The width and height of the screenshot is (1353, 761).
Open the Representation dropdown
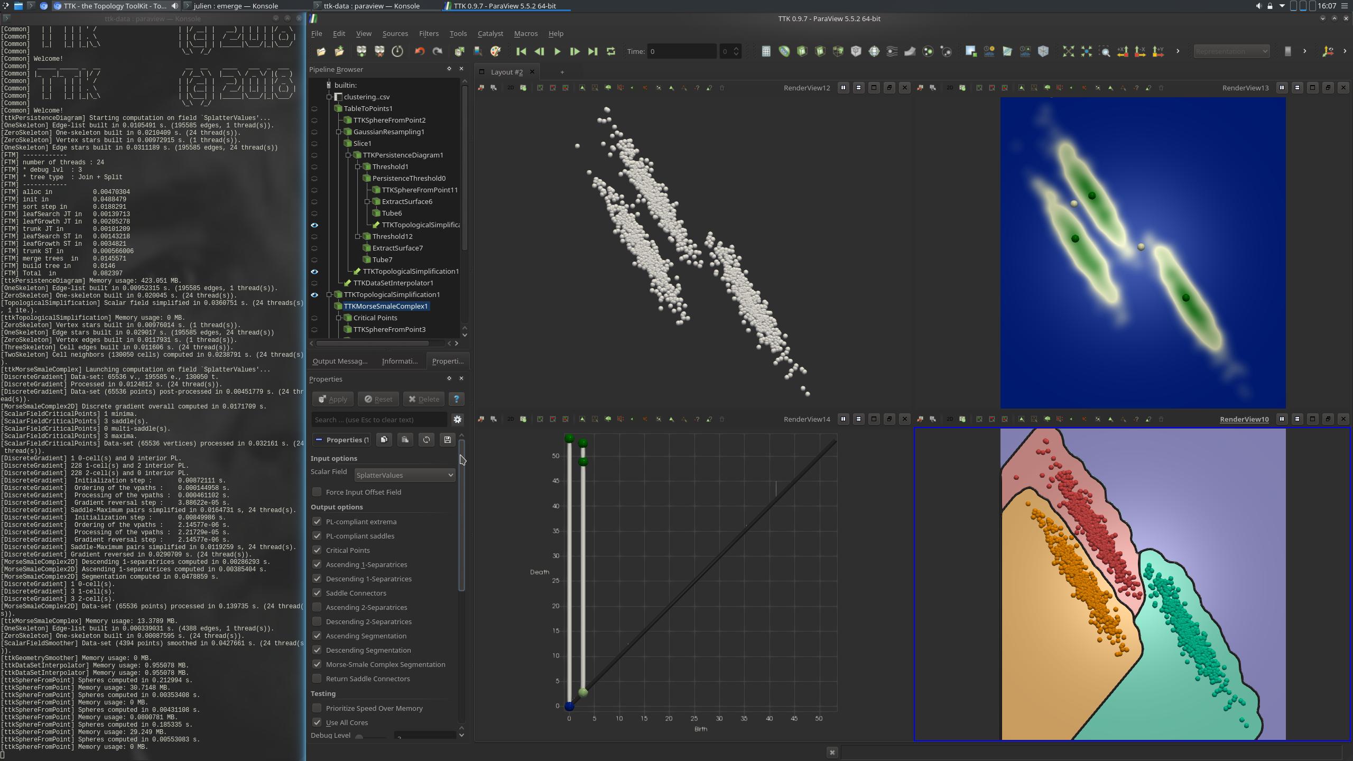pos(1231,51)
